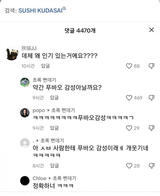Close the comments panel with X

pyautogui.click(x=151, y=30)
